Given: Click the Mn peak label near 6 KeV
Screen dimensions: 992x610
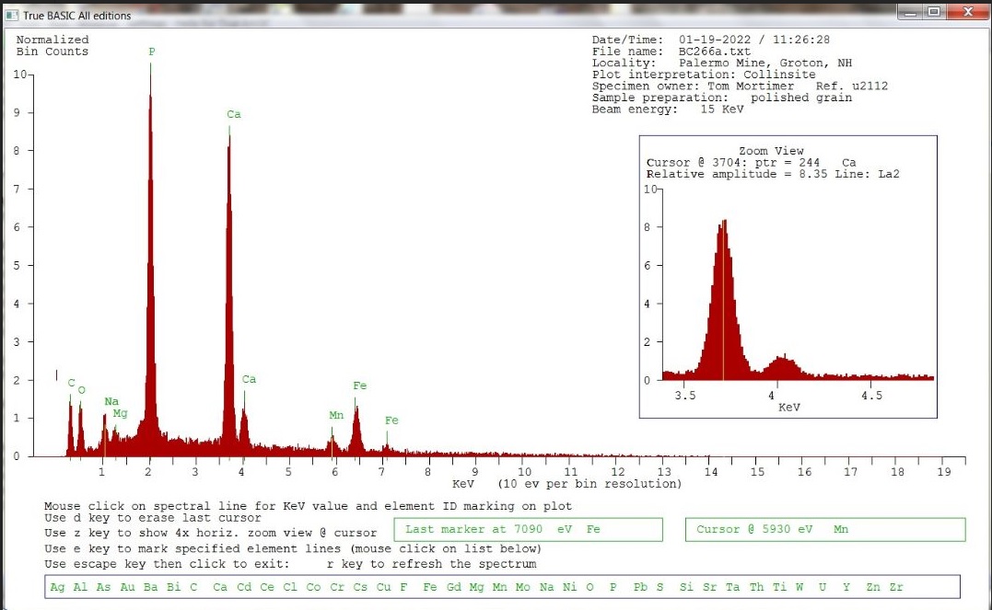Looking at the screenshot, I should 336,415.
